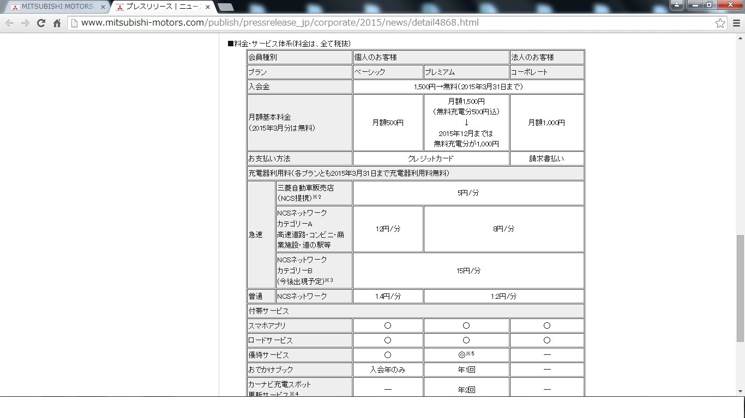
Task: Click the 15円/分 cell
Action: [468, 271]
